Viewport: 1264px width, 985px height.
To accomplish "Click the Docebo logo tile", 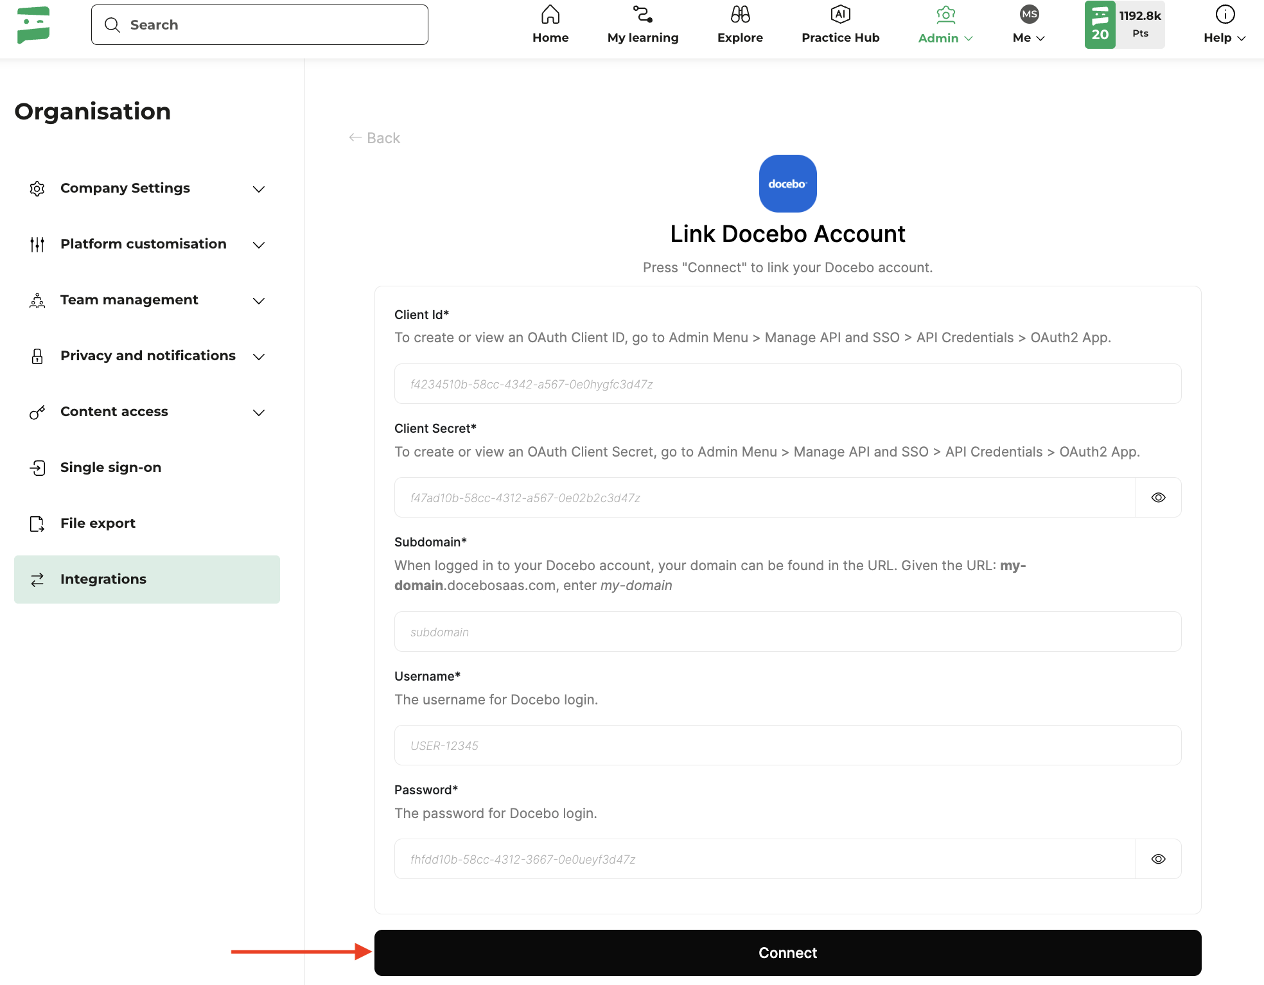I will [787, 184].
